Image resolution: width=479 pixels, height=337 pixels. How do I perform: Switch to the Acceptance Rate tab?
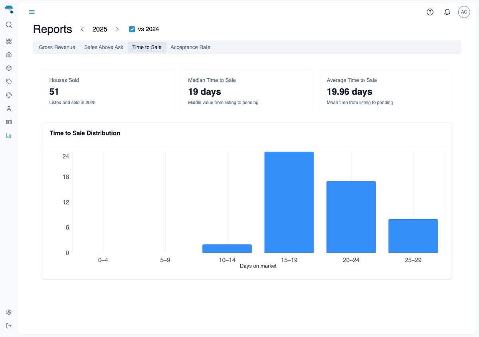pyautogui.click(x=190, y=47)
